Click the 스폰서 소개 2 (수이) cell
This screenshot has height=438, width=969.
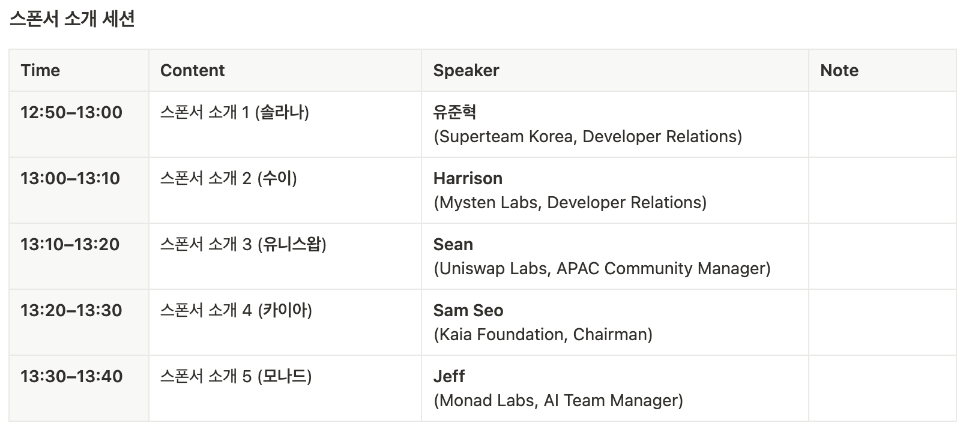(x=285, y=190)
